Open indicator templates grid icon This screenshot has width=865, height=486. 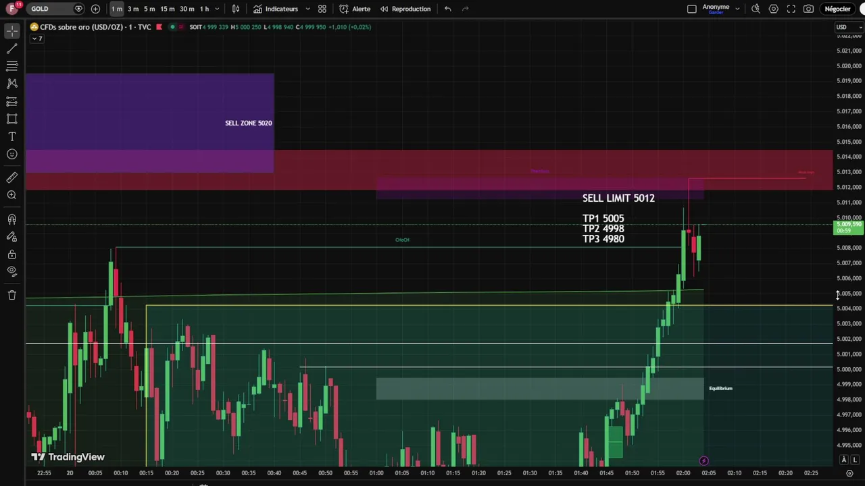point(322,9)
